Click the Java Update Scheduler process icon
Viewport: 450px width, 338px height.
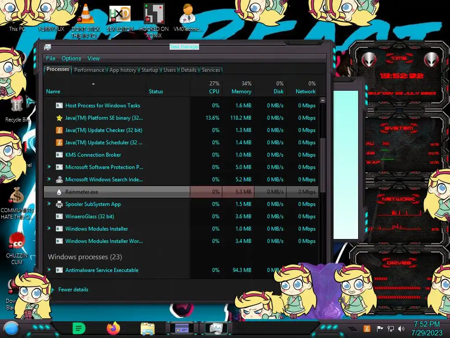point(59,143)
